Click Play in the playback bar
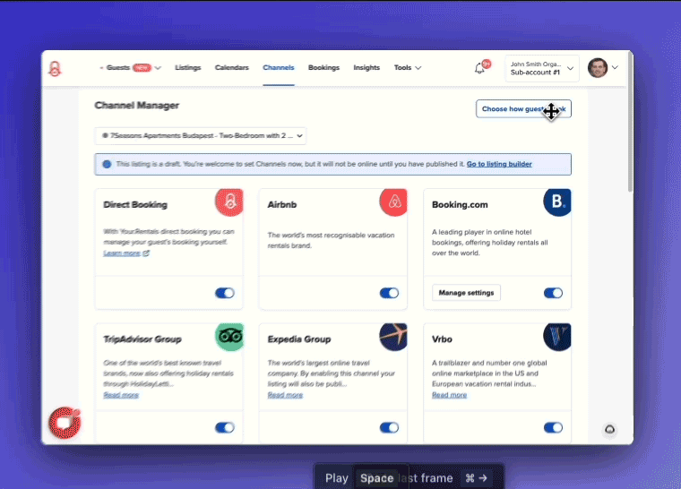 pos(337,478)
